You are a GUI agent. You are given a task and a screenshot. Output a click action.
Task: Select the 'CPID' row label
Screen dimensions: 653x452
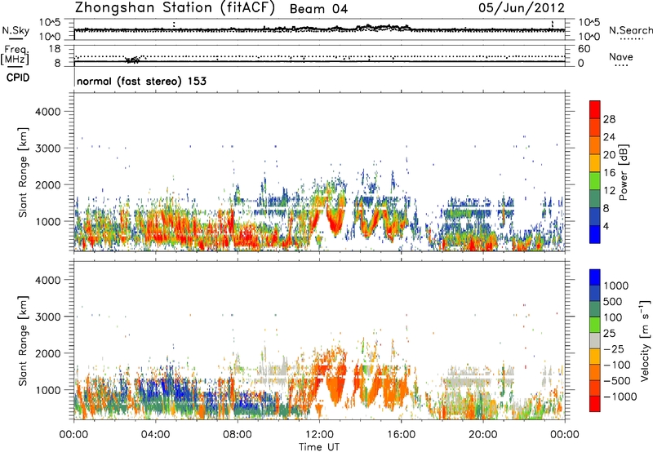(18, 78)
